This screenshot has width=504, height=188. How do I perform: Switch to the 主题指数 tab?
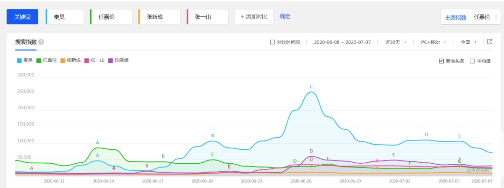tap(455, 17)
